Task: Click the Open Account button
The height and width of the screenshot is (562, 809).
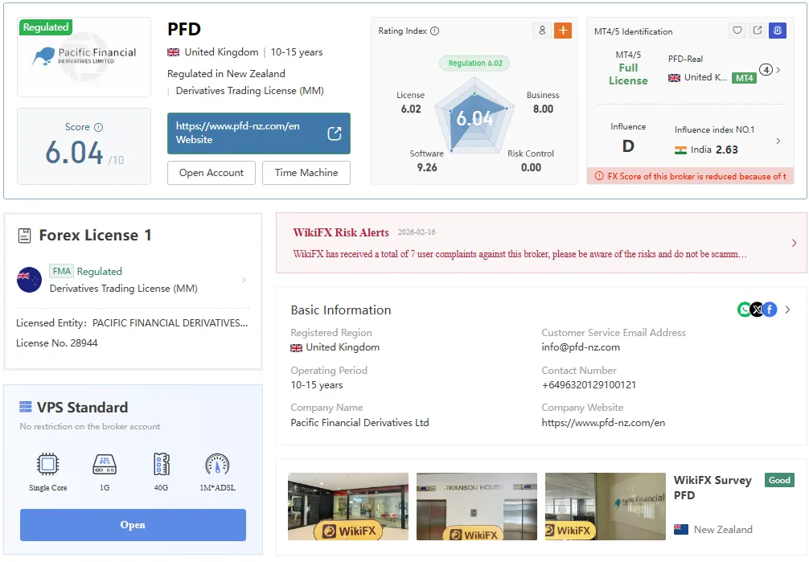Action: [211, 173]
